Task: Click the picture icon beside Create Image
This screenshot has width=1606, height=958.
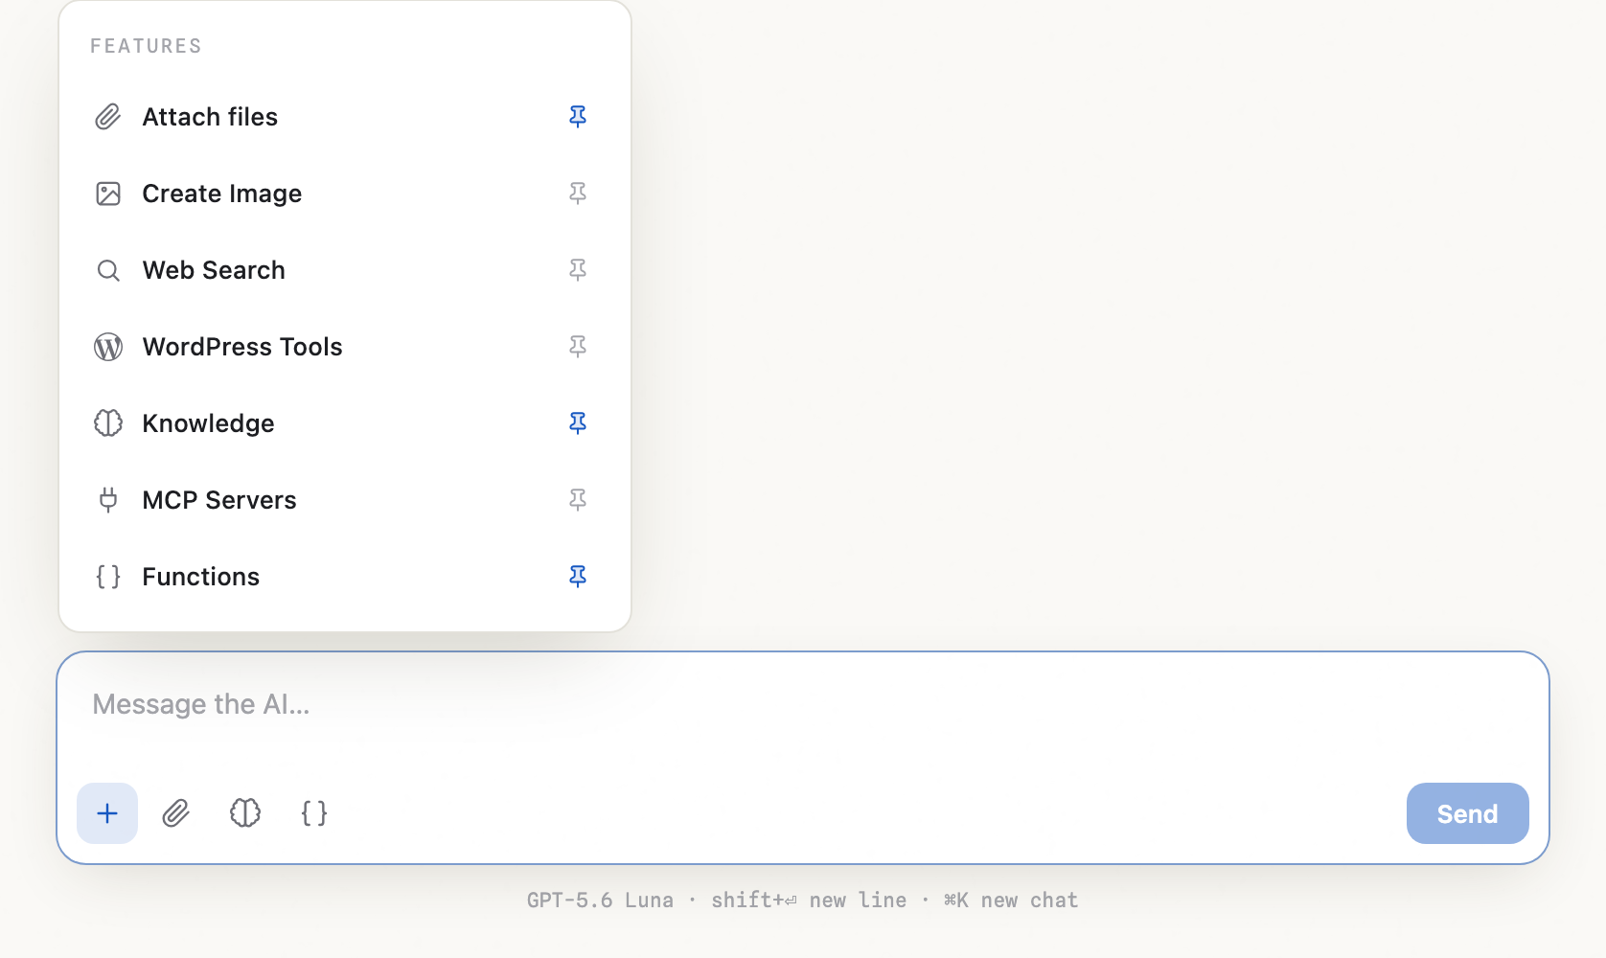Action: tap(108, 194)
